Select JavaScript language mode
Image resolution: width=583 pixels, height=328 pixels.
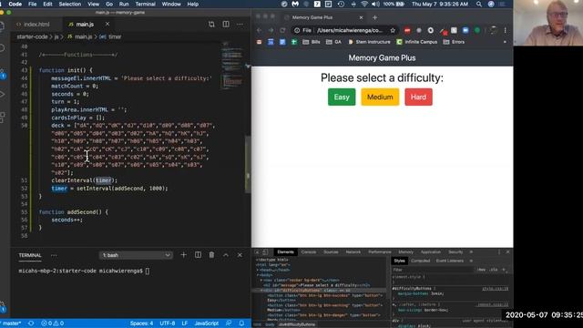(207, 323)
